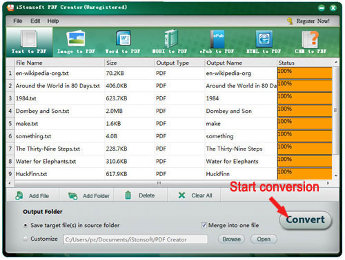Click progress bar for HuckFinn.txt row
Viewport: 345px width, 260px height.
305,174
